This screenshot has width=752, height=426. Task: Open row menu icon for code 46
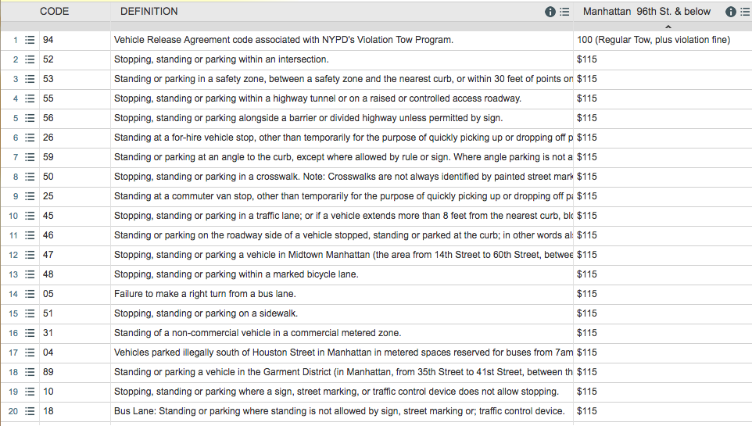[x=30, y=235]
